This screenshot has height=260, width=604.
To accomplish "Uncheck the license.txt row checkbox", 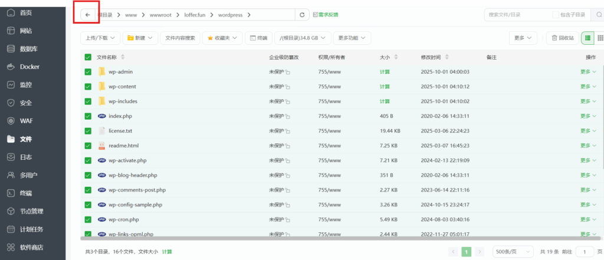I will [x=88, y=130].
